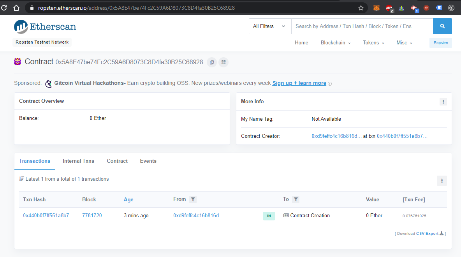Go to the Home nav link
This screenshot has width=461, height=257.
pos(301,42)
